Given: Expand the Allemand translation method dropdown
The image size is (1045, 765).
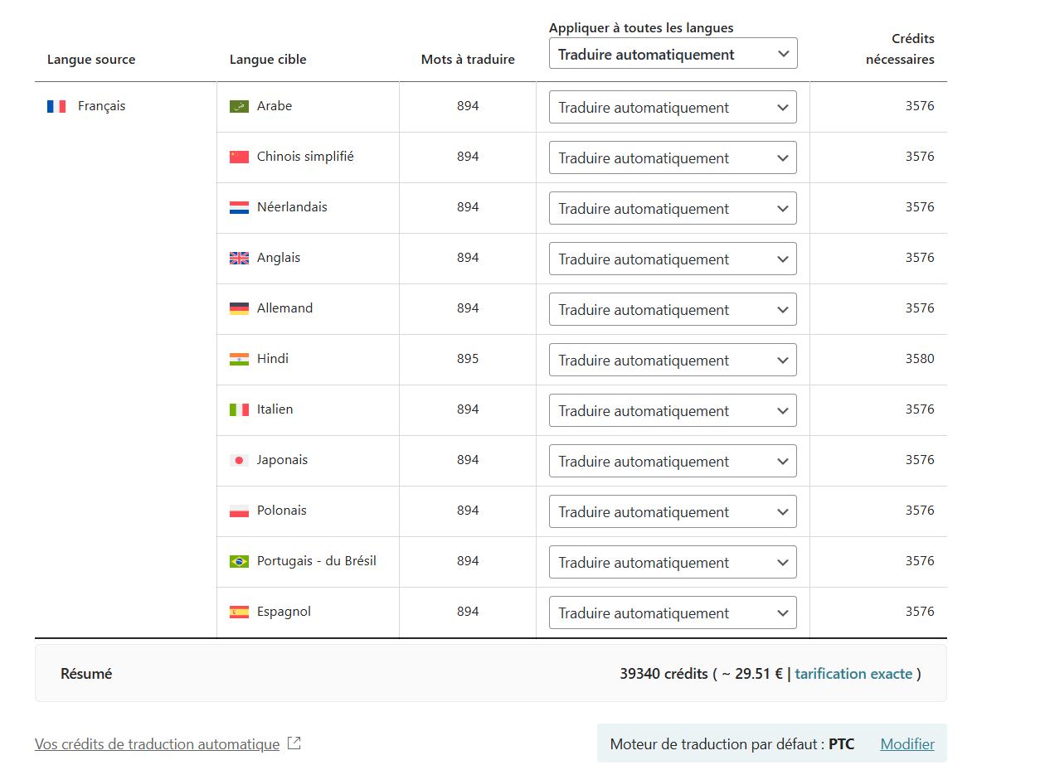Looking at the screenshot, I should pyautogui.click(x=673, y=310).
